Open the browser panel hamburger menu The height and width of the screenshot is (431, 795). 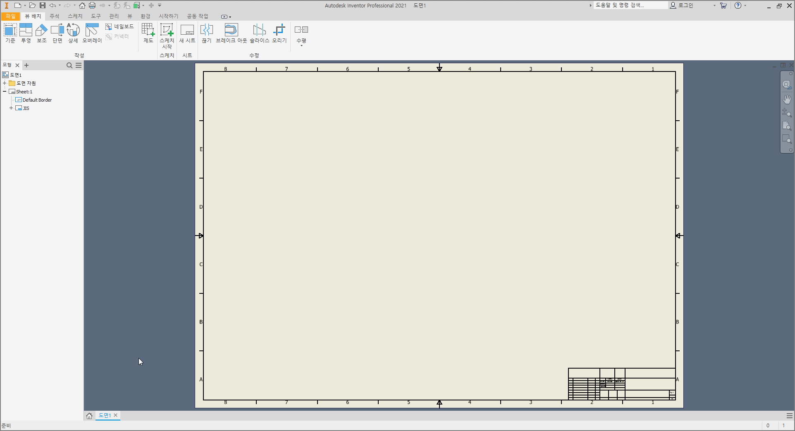(x=79, y=65)
